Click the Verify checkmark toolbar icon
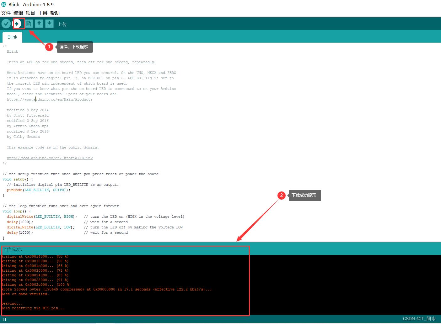This screenshot has height=324, width=441. [6, 24]
